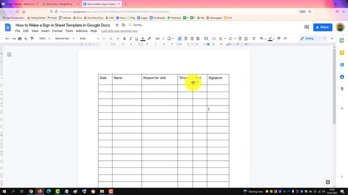The width and height of the screenshot is (348, 195).
Task: Set center alignment
Action: pyautogui.click(x=186, y=38)
